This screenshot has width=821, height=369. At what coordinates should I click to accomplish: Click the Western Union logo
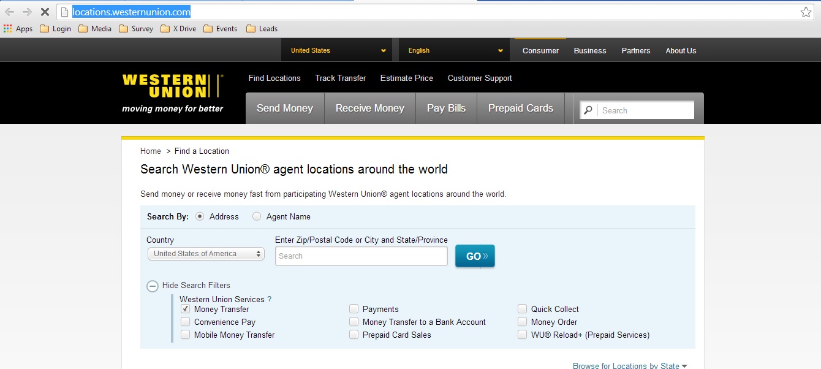click(173, 86)
